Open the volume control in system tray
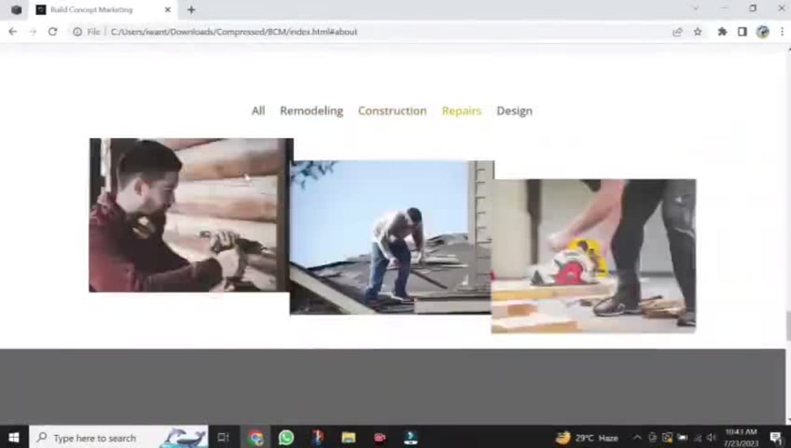 click(712, 438)
